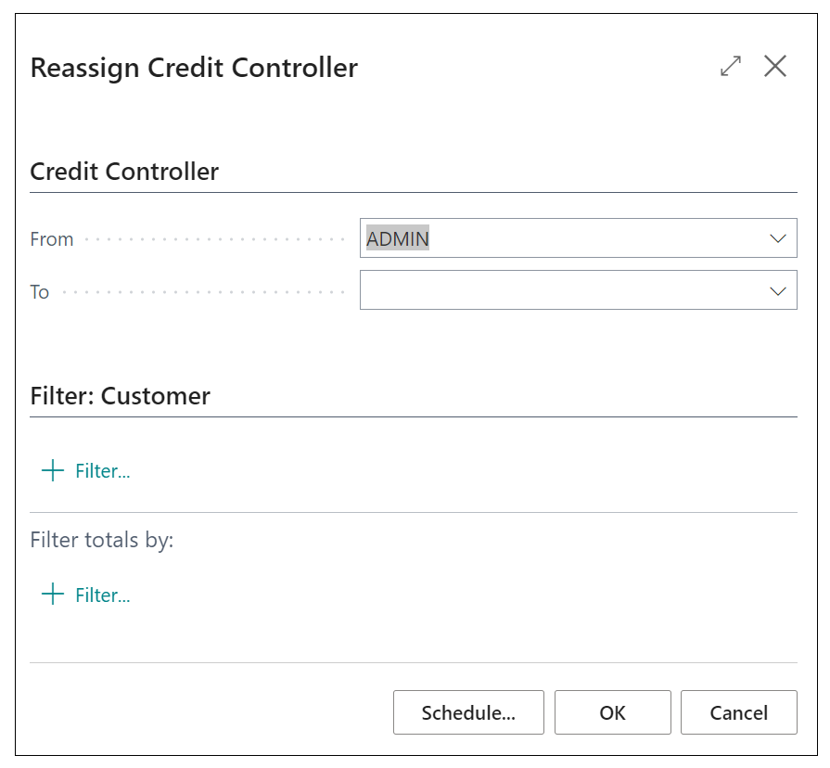Viewport: 830px width, 768px height.
Task: Click the teal plus sign for customer filters
Action: click(x=52, y=470)
